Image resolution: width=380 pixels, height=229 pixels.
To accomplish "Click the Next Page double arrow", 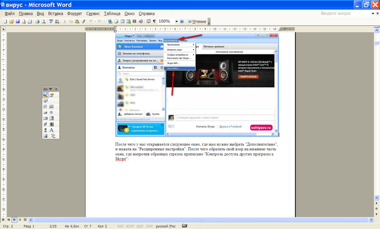I will (377, 214).
